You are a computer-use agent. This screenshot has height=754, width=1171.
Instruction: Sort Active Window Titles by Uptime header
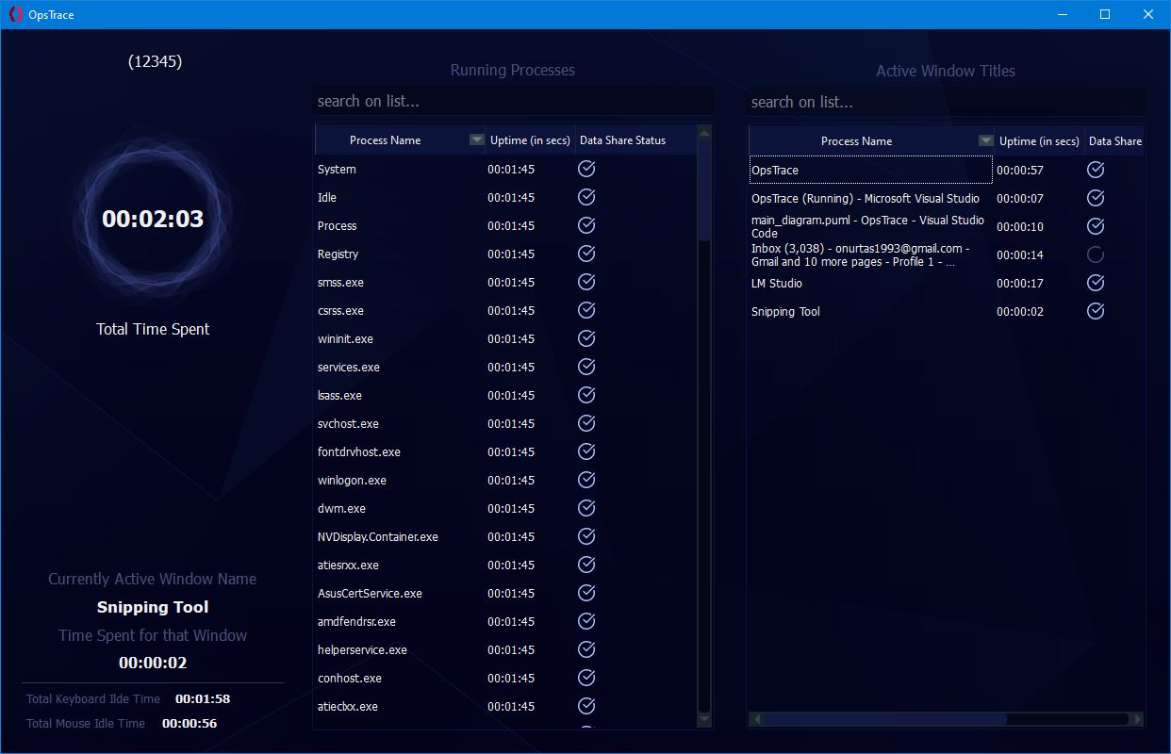[1039, 140]
